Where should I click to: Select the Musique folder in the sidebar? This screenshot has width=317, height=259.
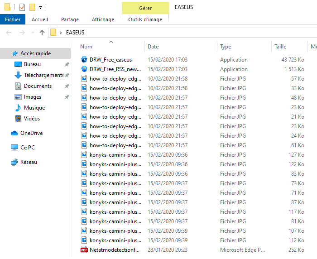click(34, 108)
